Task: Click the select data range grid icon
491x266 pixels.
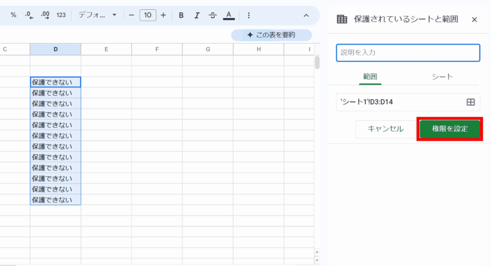Action: click(x=470, y=102)
